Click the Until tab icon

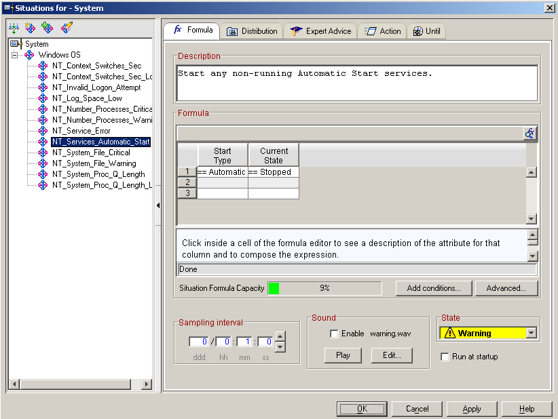point(417,31)
